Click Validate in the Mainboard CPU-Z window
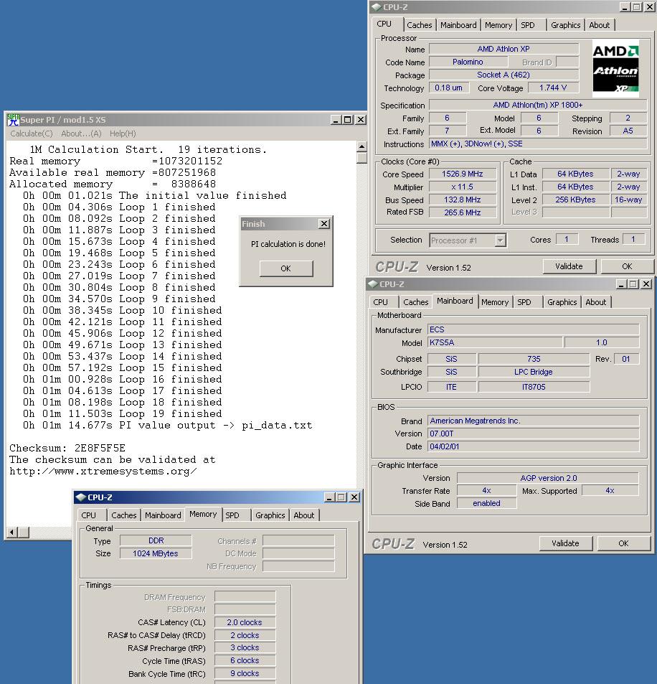 [565, 543]
